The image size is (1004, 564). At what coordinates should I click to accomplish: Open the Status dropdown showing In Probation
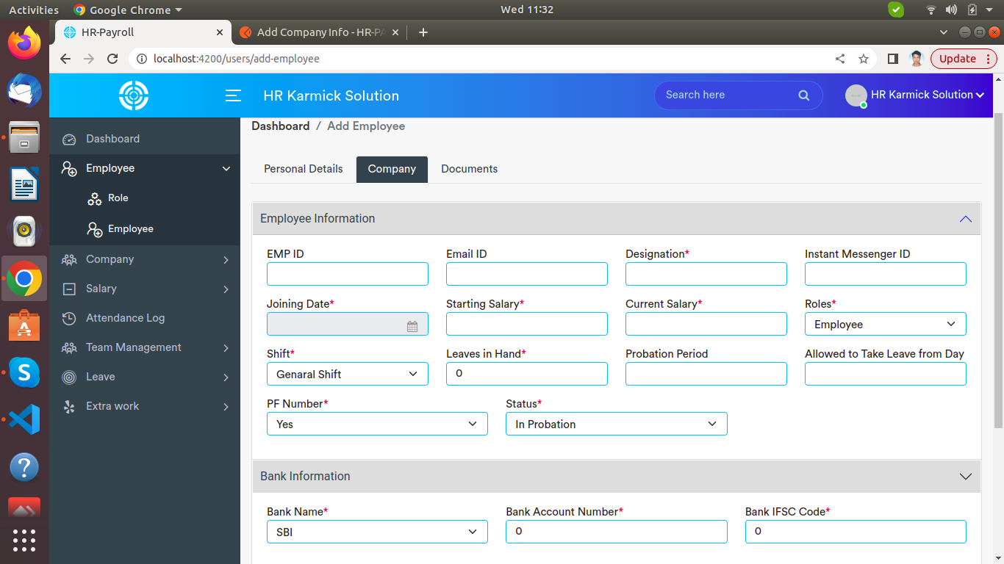616,424
